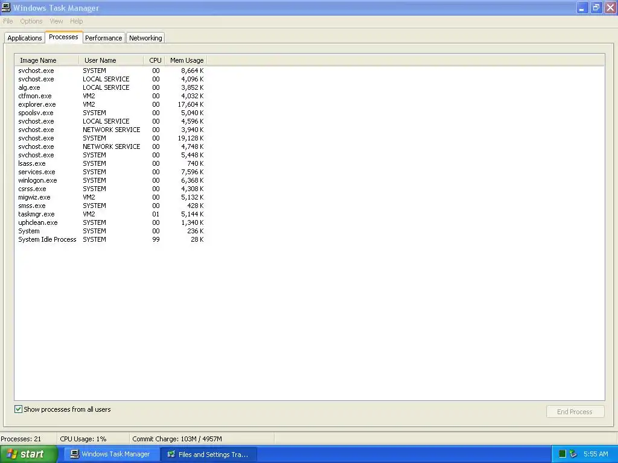Click Windows Task Manager taskbar icon
The height and width of the screenshot is (463, 618).
pyautogui.click(x=74, y=454)
